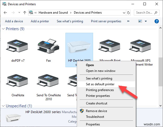Show hidden breadcrumb locations via double chevron
This screenshot has width=163, height=127.
click(35, 13)
